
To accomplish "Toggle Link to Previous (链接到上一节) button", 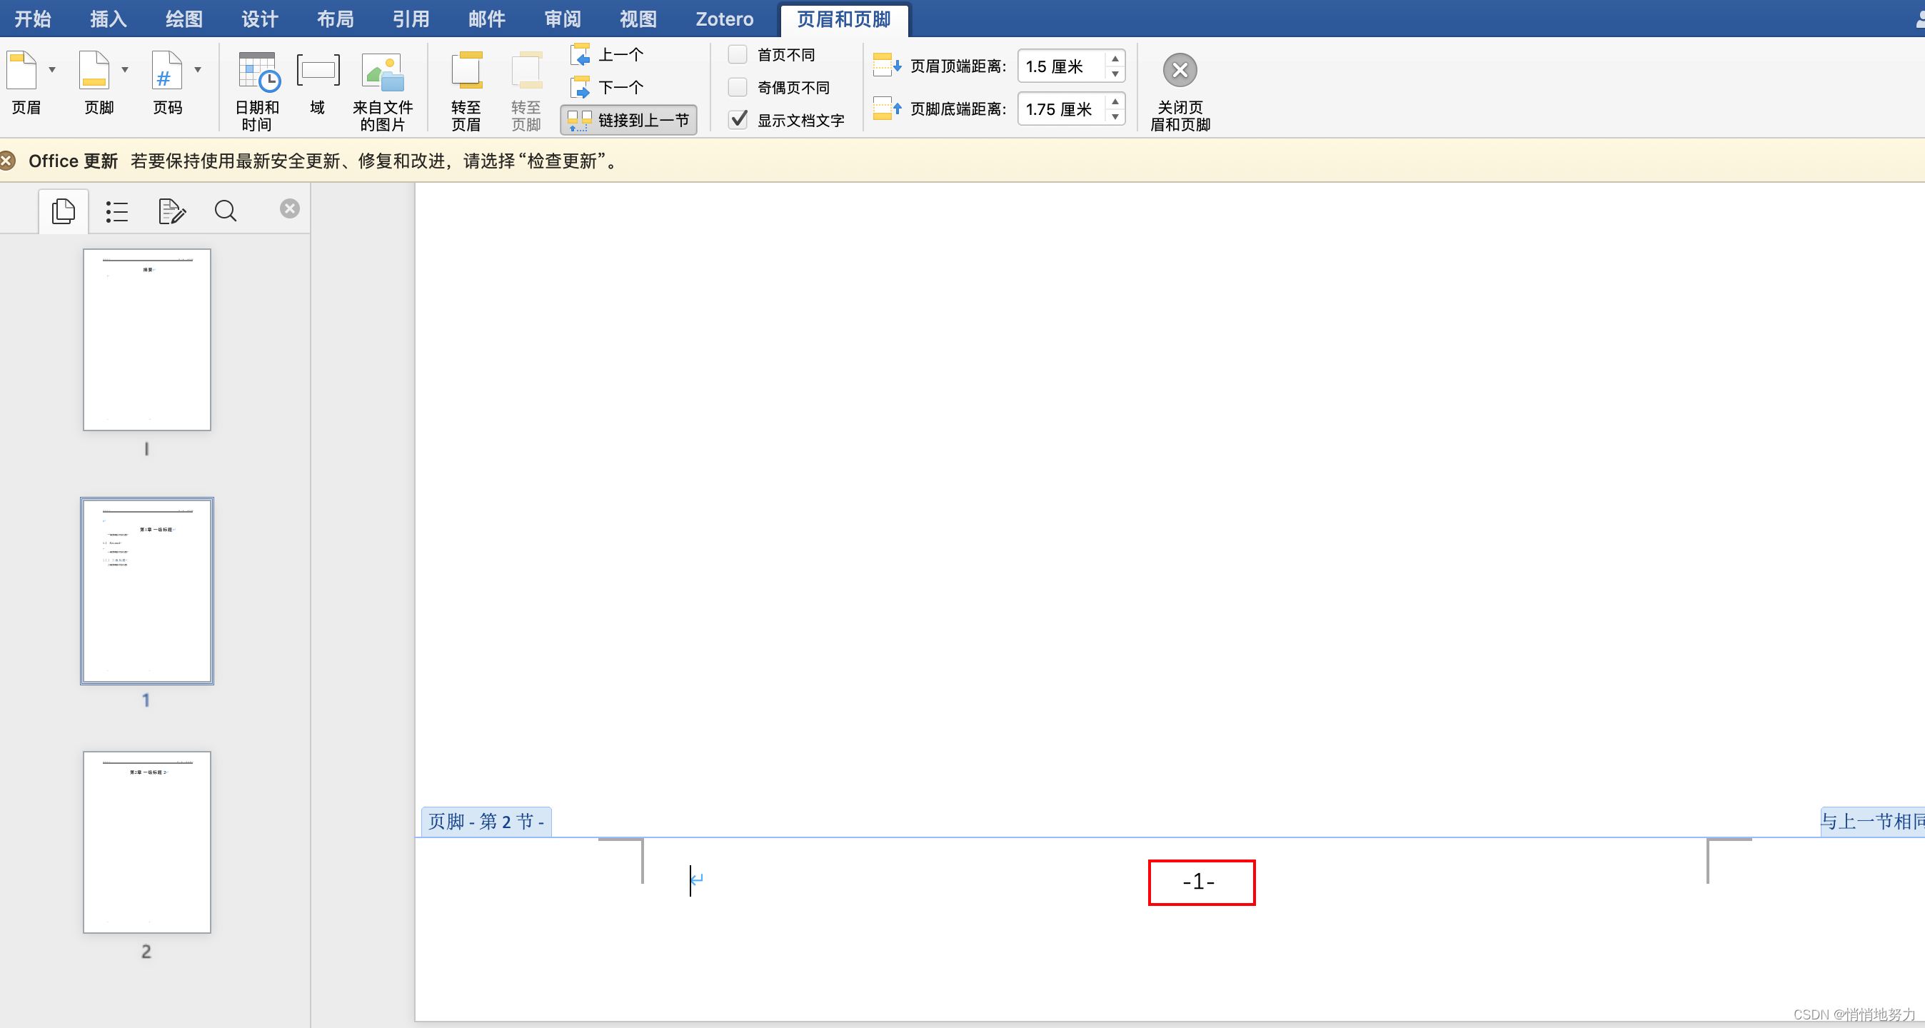I will point(629,119).
